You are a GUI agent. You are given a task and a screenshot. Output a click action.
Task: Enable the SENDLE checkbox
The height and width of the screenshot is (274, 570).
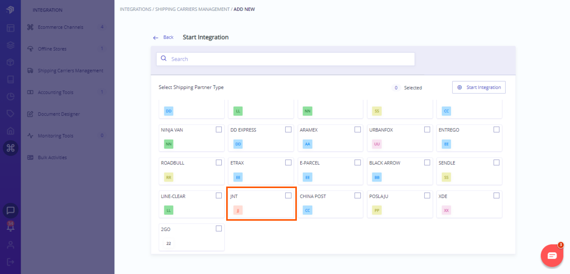[x=496, y=163]
